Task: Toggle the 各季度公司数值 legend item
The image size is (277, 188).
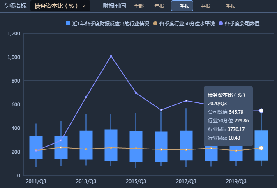Action: [241, 24]
